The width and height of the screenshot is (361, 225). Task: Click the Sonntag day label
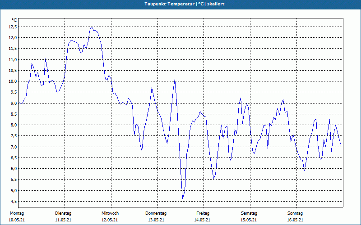pos(295,213)
